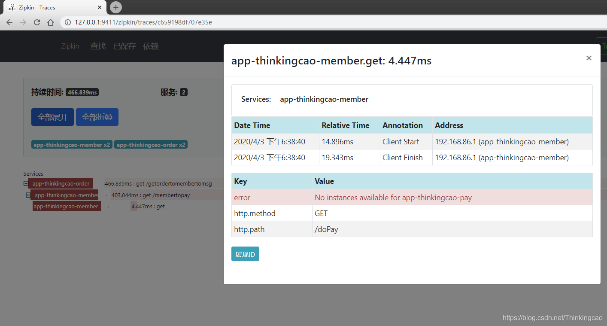Select the Zipkin - Traces browser tab
This screenshot has width=607, height=326.
[x=54, y=7]
